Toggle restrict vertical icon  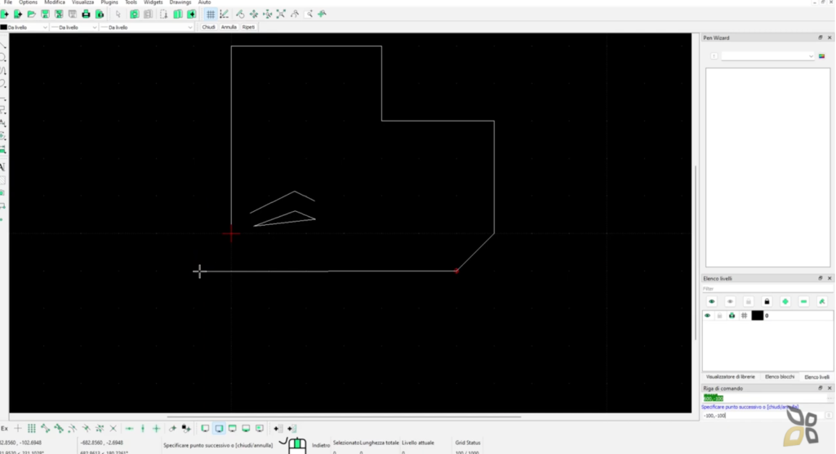(143, 429)
